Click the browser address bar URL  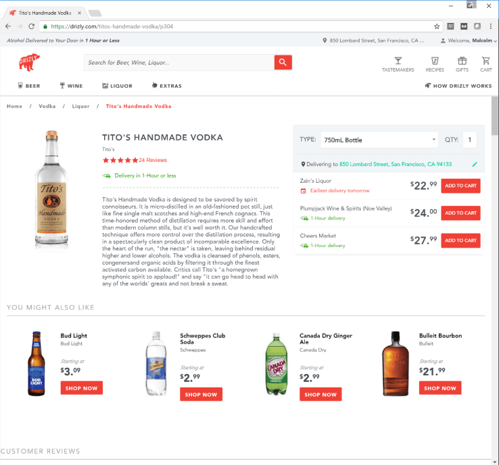112,26
